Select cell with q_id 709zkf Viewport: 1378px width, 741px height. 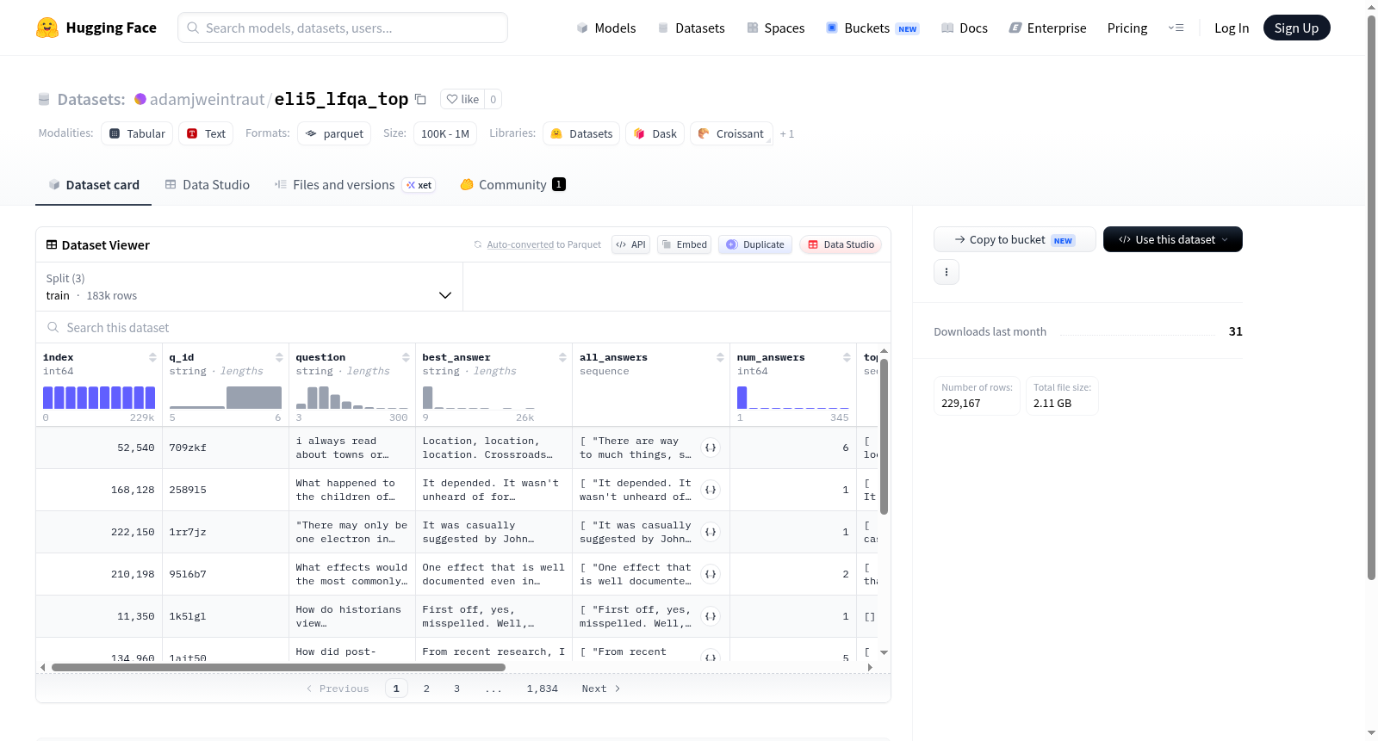pos(226,448)
